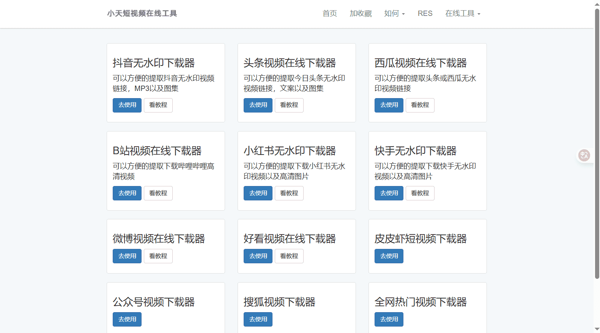Click 去使用 under 微博视频在线下载器
This screenshot has width=600, height=333.
[127, 256]
